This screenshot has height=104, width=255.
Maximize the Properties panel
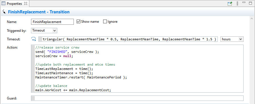250,3
